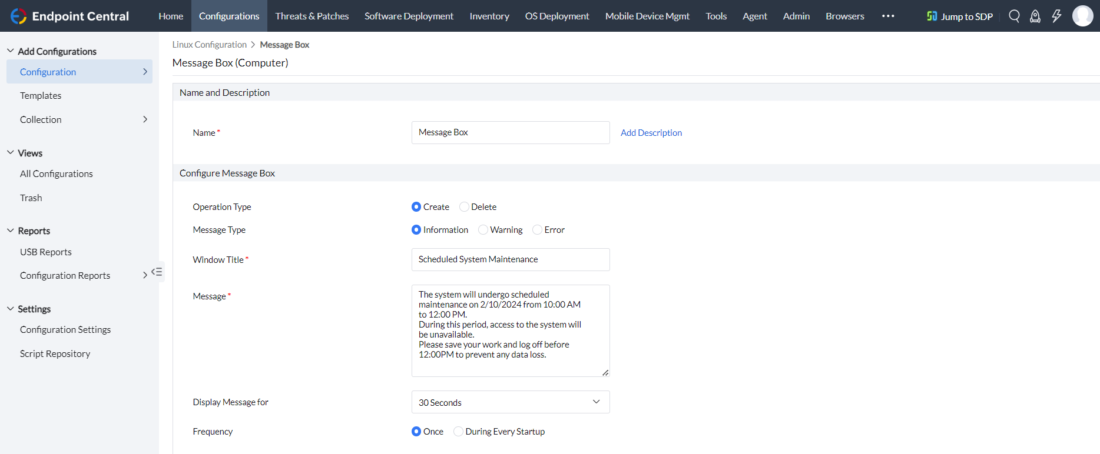
Task: Open the three-dots more menu
Action: coord(888,16)
